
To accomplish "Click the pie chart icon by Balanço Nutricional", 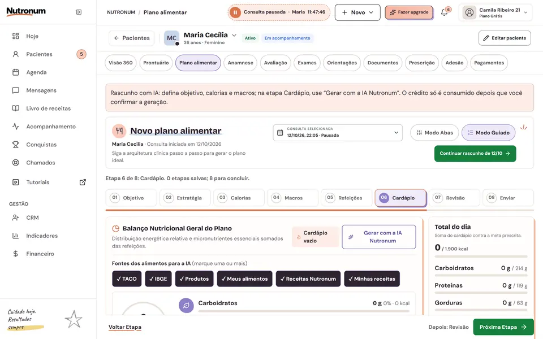I will click(115, 229).
